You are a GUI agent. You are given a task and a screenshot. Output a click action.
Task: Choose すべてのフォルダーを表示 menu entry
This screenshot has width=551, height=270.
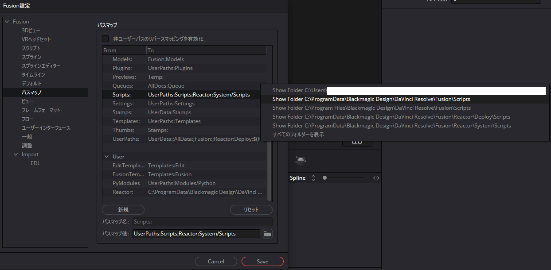(x=404, y=135)
